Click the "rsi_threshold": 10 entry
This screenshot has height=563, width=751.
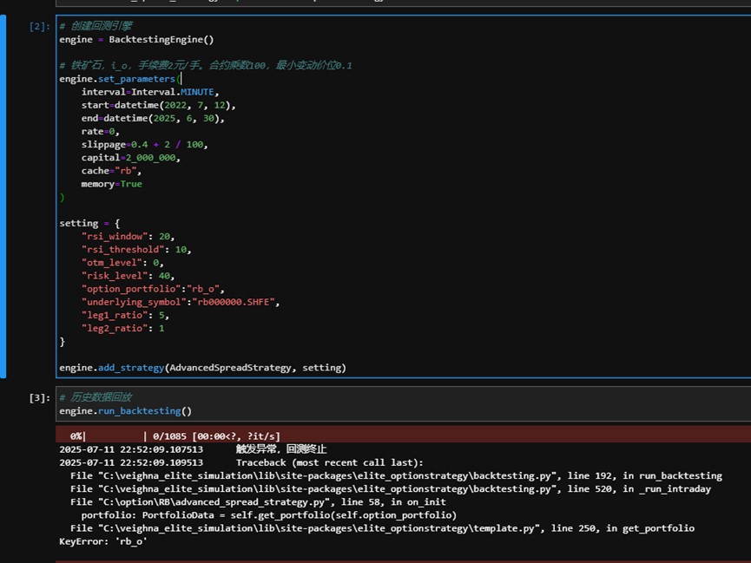136,250
